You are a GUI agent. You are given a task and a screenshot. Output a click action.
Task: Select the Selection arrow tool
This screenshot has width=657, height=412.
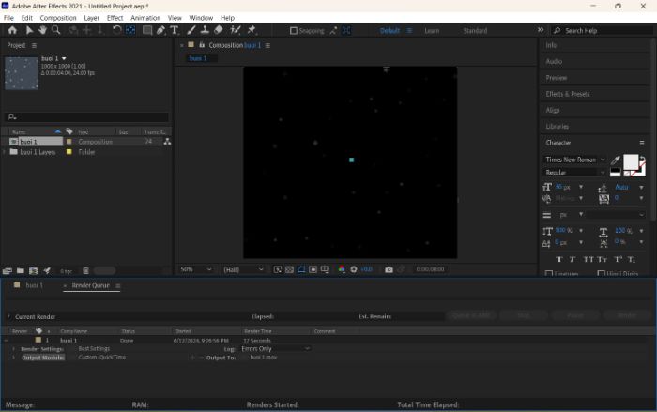(29, 30)
